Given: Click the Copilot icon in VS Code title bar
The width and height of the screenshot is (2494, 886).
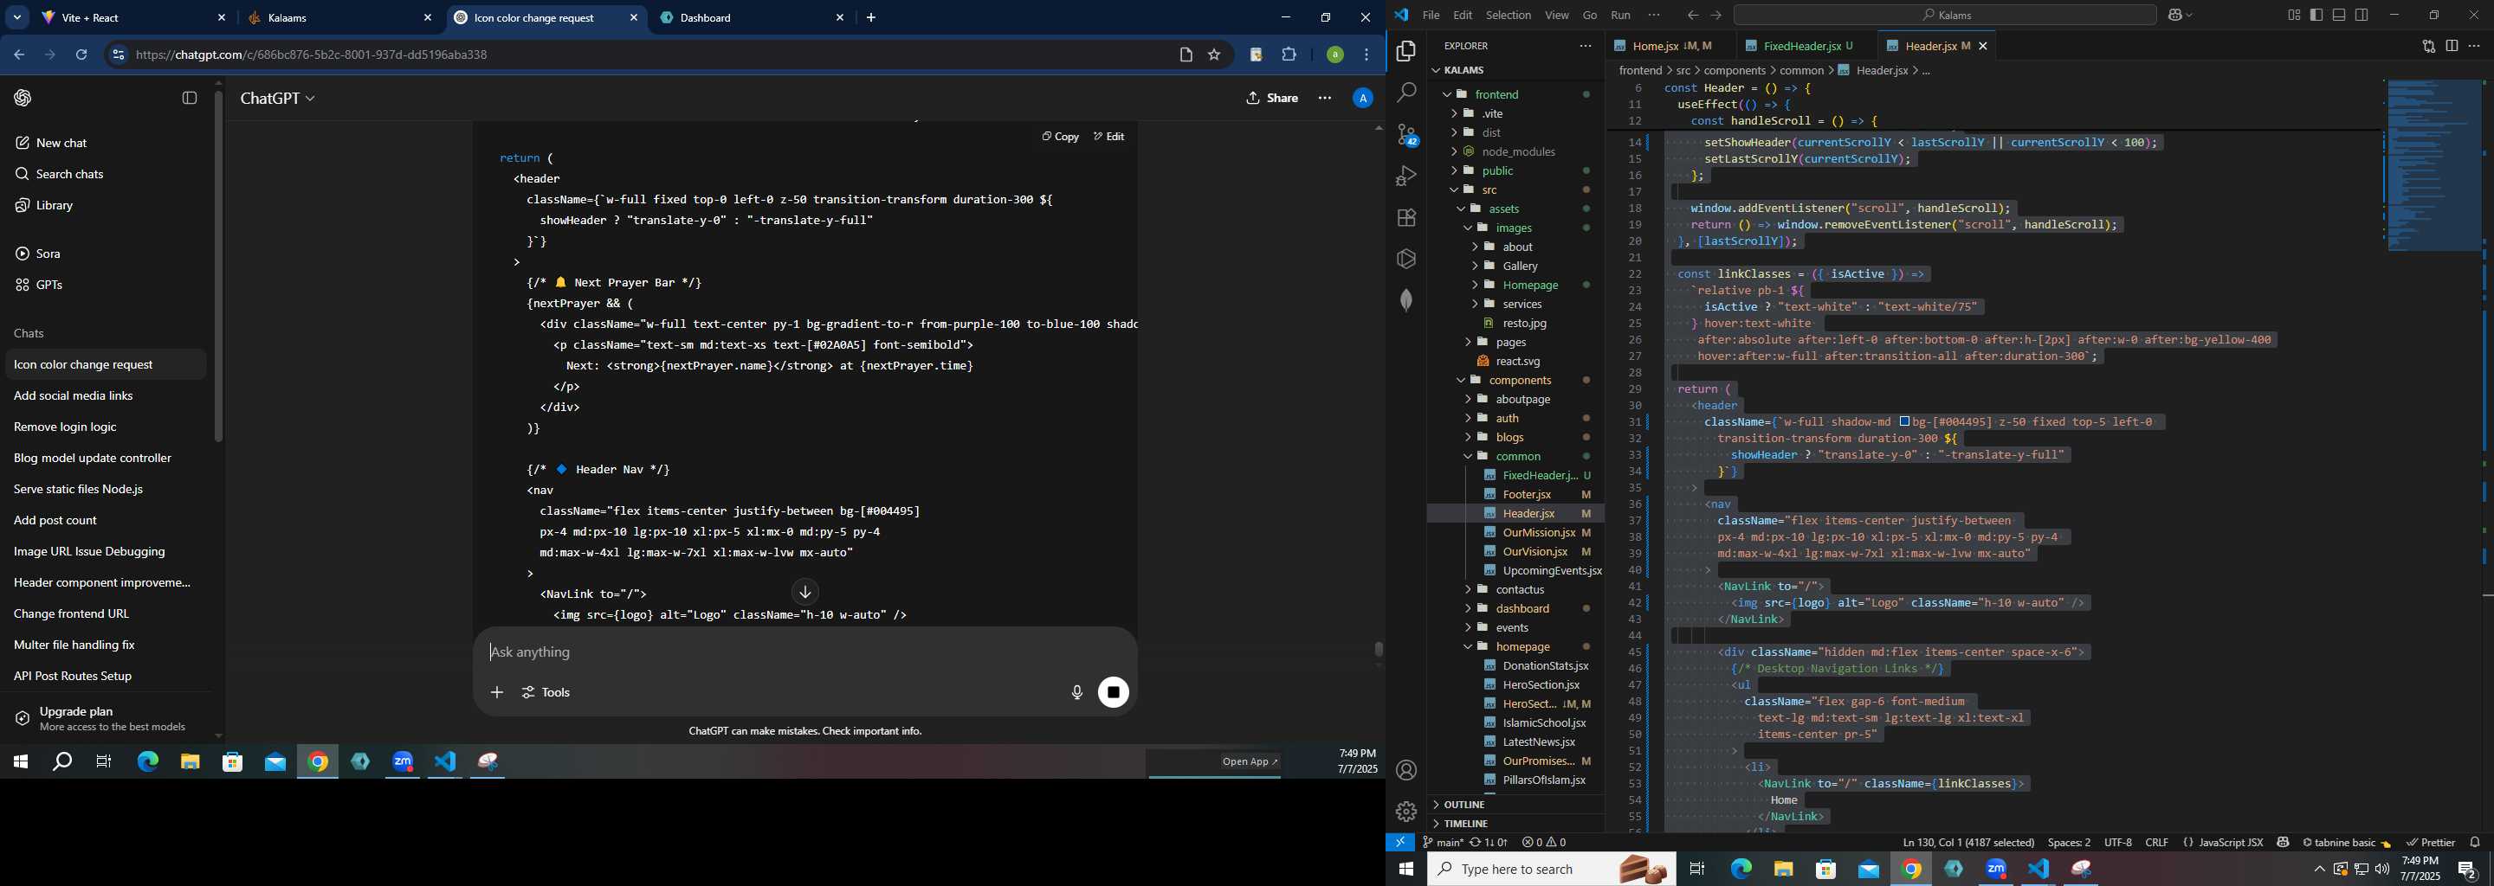Looking at the screenshot, I should click(x=2174, y=16).
